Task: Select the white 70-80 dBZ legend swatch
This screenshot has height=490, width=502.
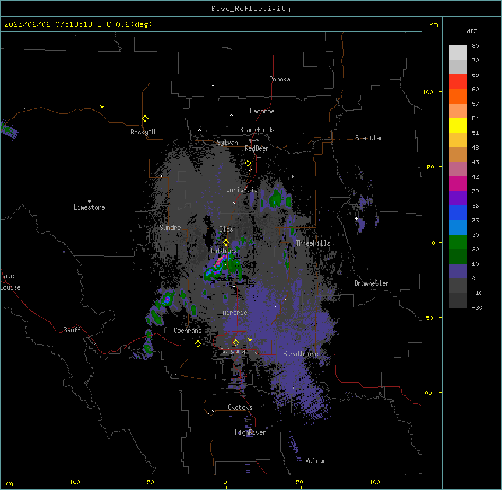Action: (458, 53)
